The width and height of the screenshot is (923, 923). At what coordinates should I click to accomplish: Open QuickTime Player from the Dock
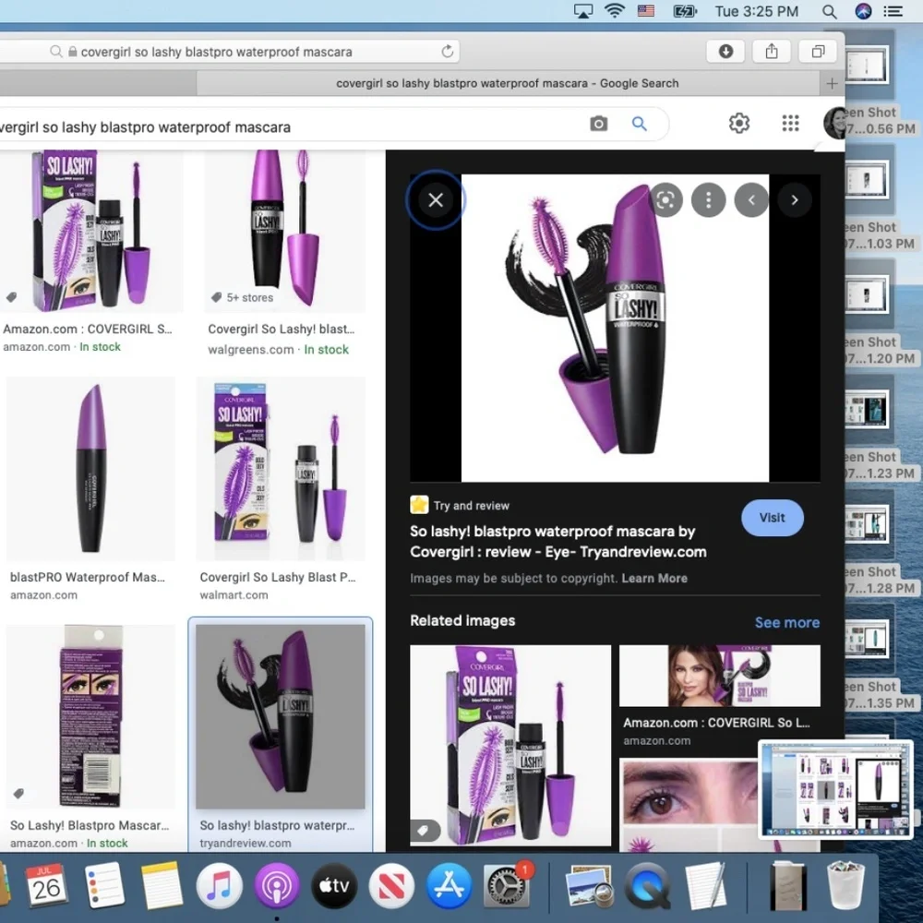pyautogui.click(x=647, y=885)
